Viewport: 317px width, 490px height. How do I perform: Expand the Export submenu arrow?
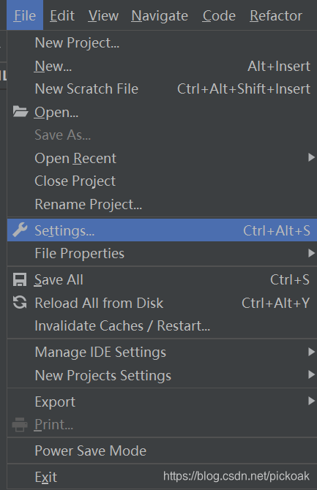pyautogui.click(x=311, y=401)
